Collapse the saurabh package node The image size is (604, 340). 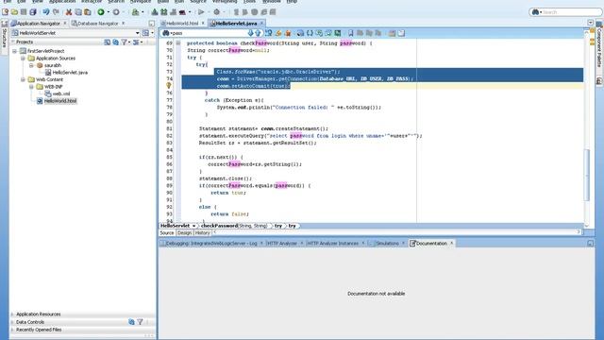click(31, 65)
